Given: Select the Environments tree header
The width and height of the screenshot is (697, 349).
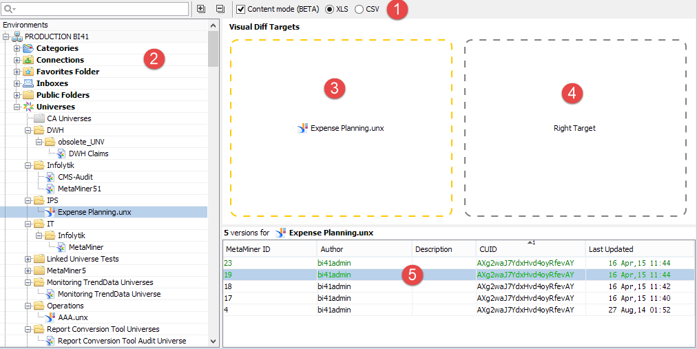Looking at the screenshot, I should pos(25,25).
